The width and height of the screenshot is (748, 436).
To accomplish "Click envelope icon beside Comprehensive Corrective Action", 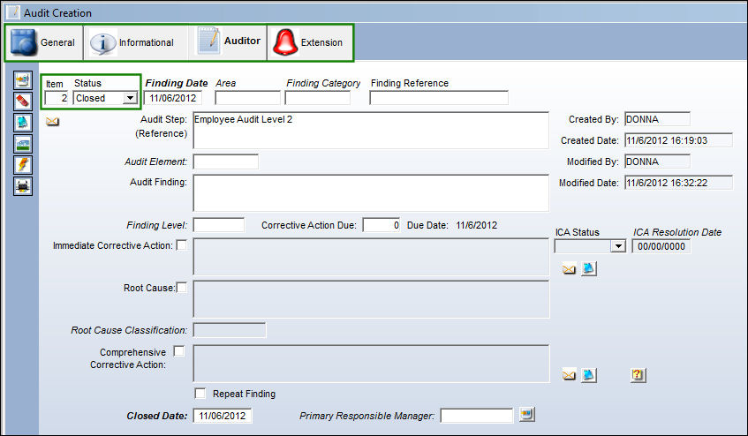I will click(x=569, y=375).
